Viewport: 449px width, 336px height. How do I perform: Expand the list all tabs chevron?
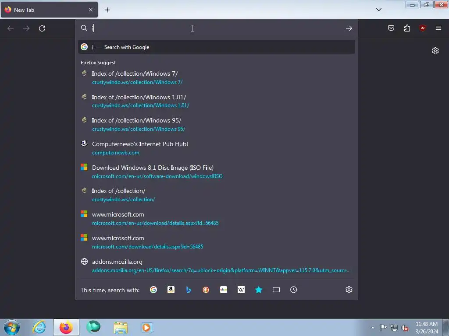pyautogui.click(x=378, y=10)
